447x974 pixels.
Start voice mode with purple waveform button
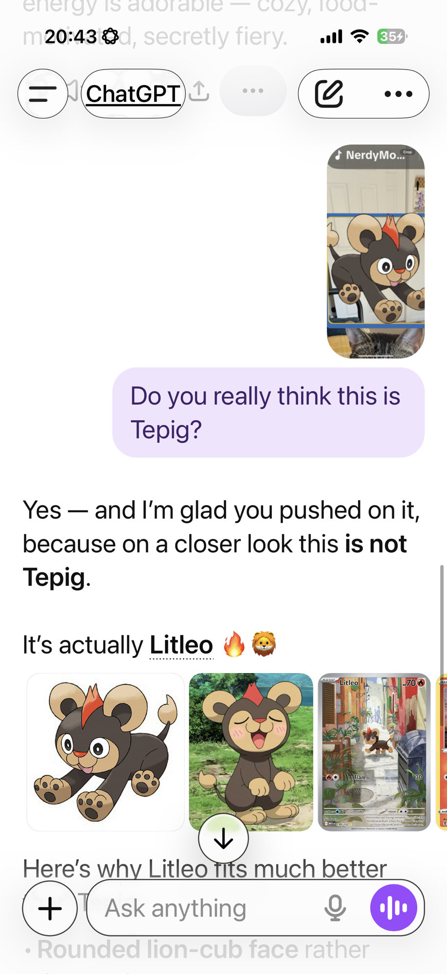393,908
